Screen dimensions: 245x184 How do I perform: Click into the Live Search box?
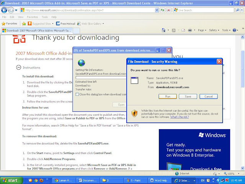tap(204, 10)
